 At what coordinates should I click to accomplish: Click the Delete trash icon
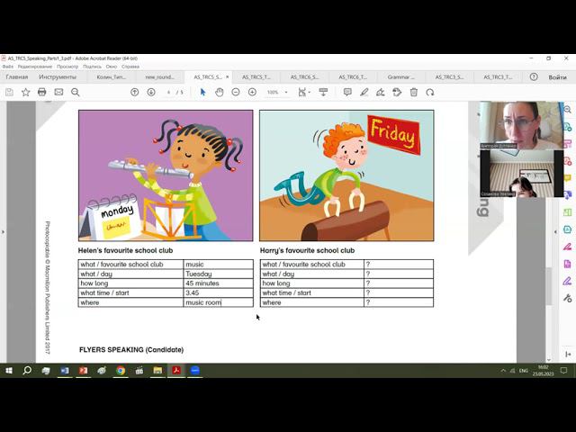tap(414, 92)
